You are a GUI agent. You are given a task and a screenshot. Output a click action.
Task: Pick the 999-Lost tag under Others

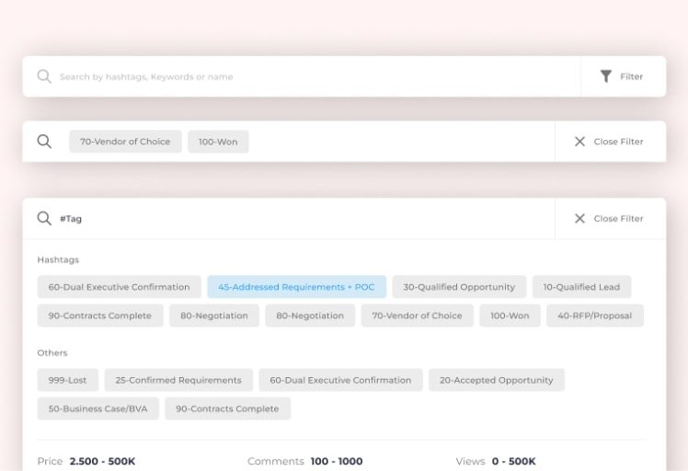click(x=67, y=380)
